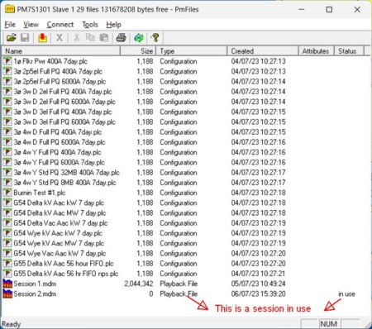372x329 pixels.
Task: Select file G54 Wye kV Aac MW 7 day.plc
Action: [x=59, y=243]
